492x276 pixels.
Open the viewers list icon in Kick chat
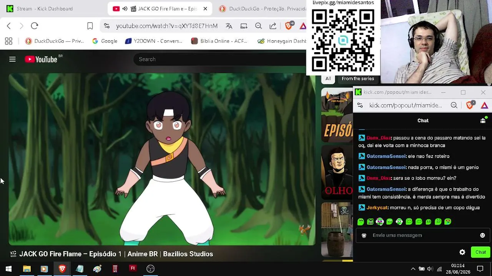pyautogui.click(x=483, y=120)
